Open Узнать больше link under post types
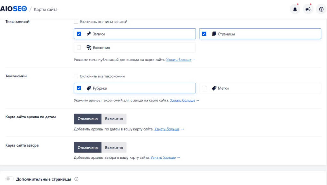The width and height of the screenshot is (327, 185). [179, 60]
